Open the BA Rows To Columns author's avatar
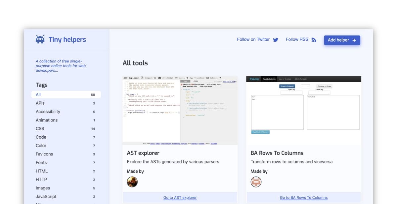This screenshot has width=397, height=204. [256, 182]
